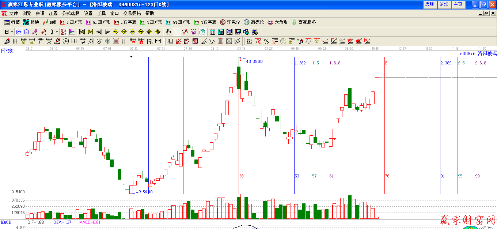The width and height of the screenshot is (497, 229).
Task: Toggle the crosshair cursor tool
Action: click(x=177, y=32)
